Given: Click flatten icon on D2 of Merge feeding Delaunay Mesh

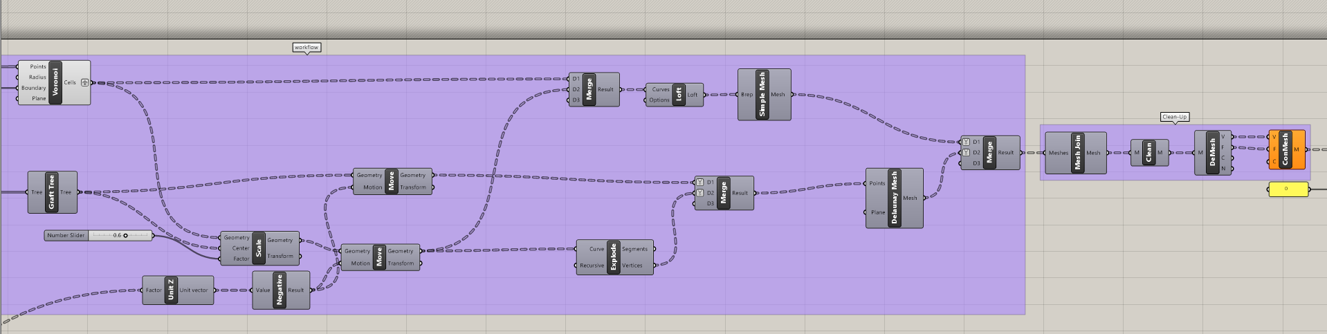Looking at the screenshot, I should [x=699, y=193].
